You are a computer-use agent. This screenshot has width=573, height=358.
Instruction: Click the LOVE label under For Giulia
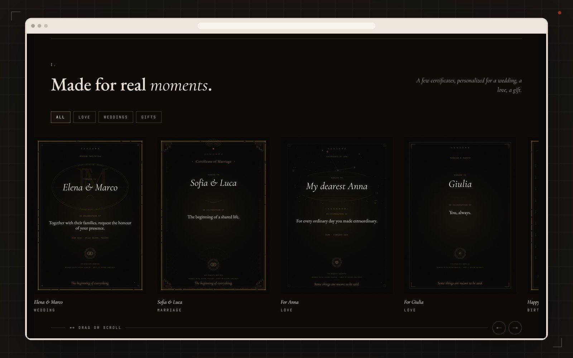tap(410, 310)
